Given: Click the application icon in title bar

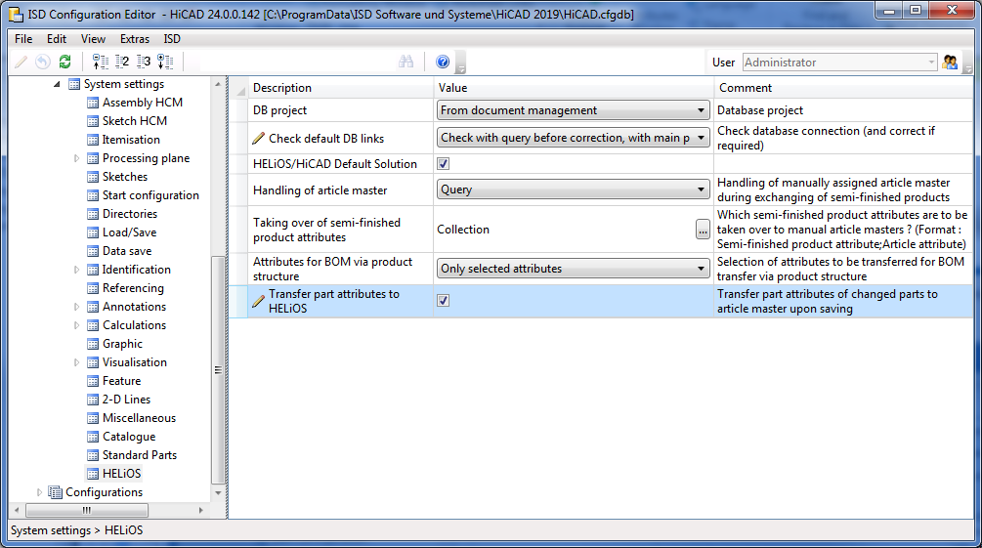Looking at the screenshot, I should click(16, 14).
